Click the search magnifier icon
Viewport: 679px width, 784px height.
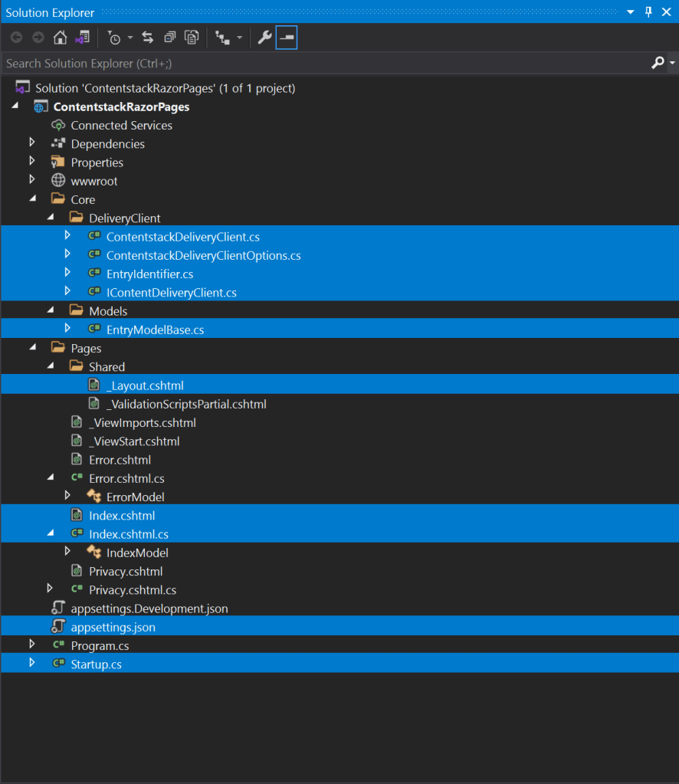point(658,63)
